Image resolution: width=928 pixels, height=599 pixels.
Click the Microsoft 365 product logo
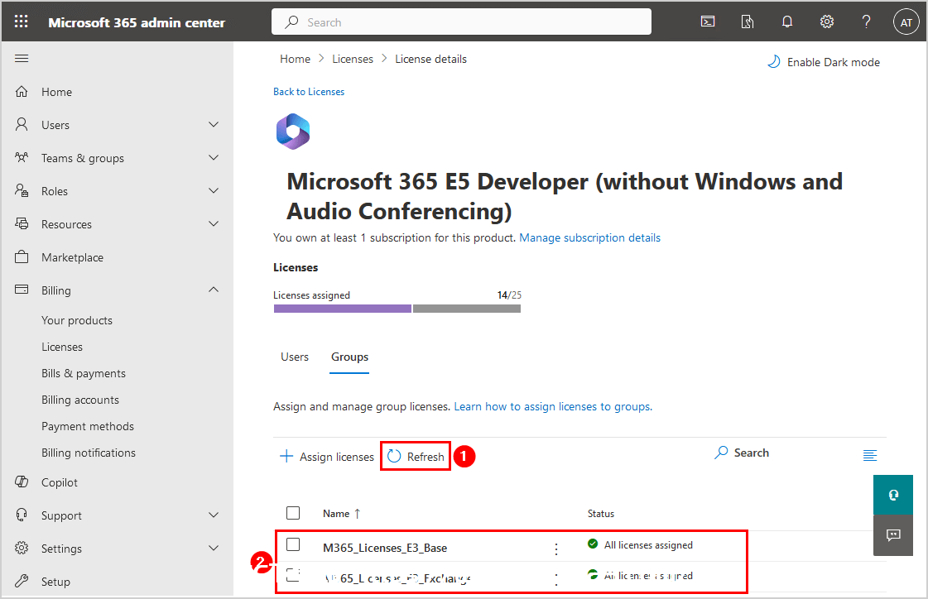pyautogui.click(x=293, y=132)
